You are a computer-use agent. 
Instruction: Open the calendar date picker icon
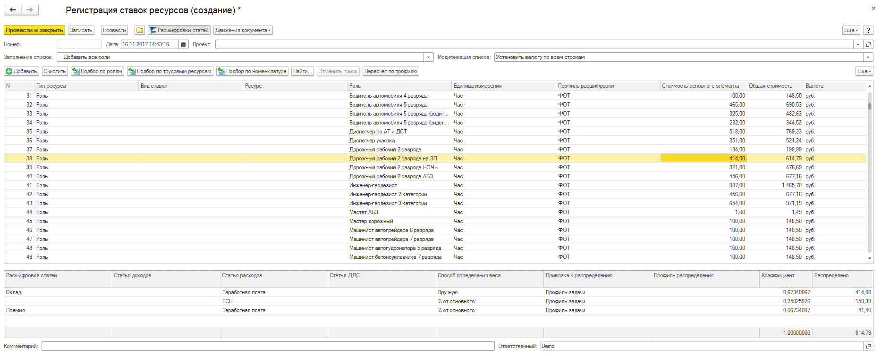184,44
